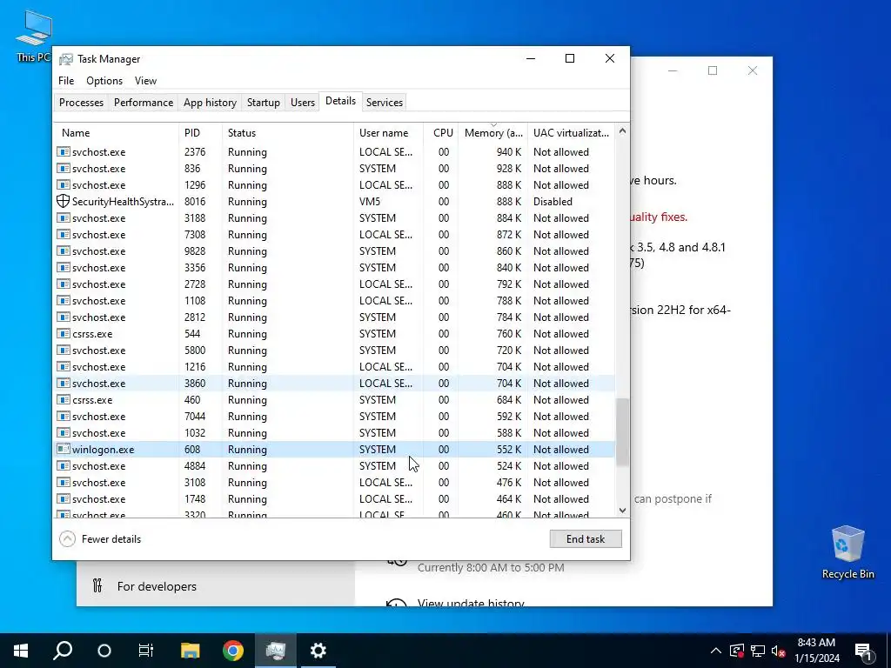
Task: Switch to the Processes tab
Action: (x=81, y=103)
